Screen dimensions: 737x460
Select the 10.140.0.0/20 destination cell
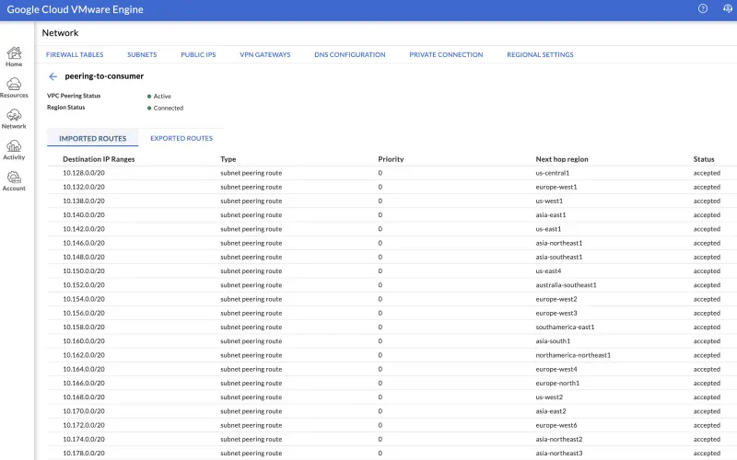[84, 215]
